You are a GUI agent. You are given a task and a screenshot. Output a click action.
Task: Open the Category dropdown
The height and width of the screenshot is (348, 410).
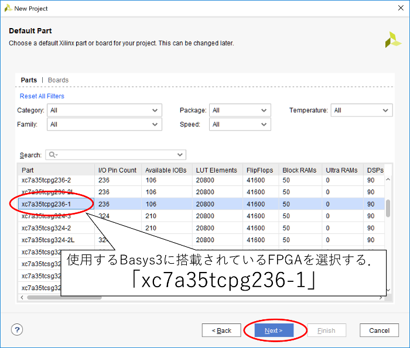pos(105,110)
